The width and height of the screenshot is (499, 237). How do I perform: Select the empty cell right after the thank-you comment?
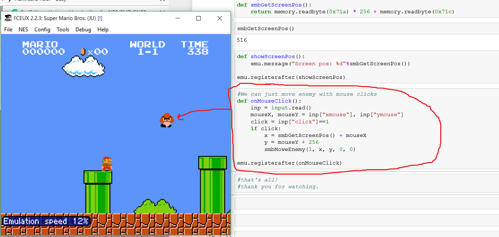pos(367,203)
